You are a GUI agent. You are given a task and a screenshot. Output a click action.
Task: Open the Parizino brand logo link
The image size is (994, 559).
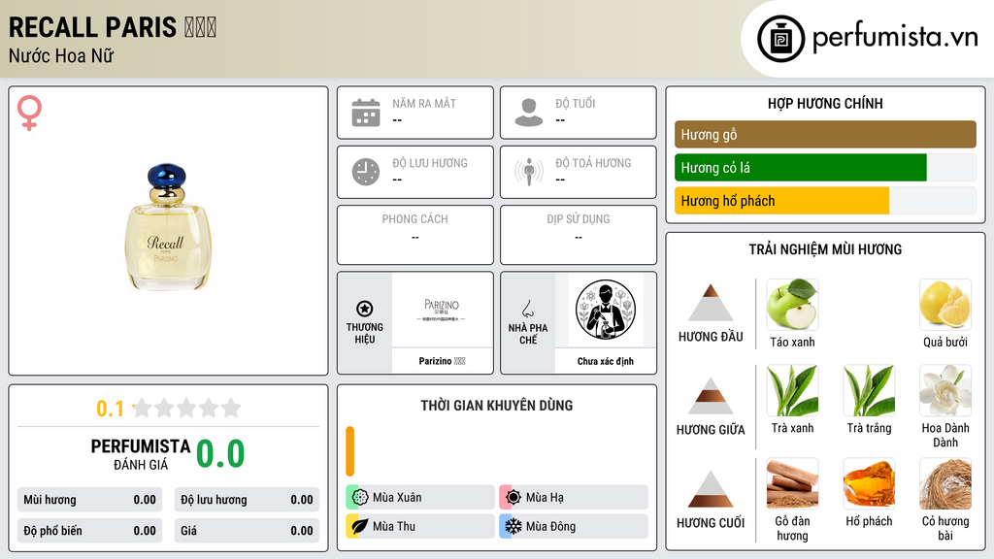pyautogui.click(x=442, y=310)
